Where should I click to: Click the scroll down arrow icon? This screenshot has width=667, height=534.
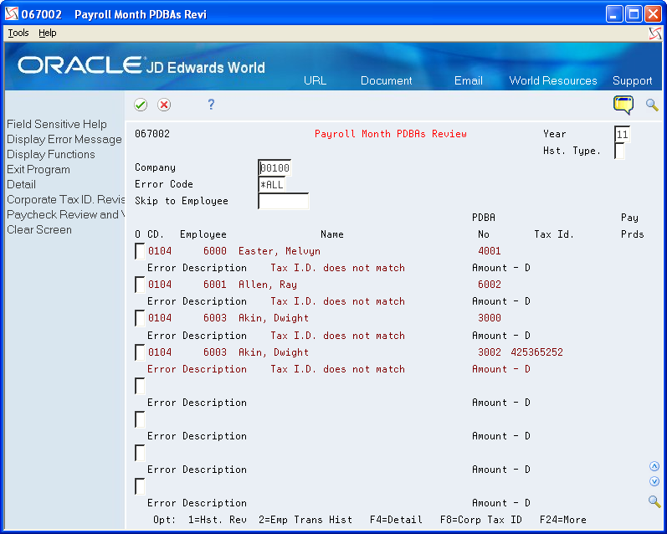[x=654, y=481]
